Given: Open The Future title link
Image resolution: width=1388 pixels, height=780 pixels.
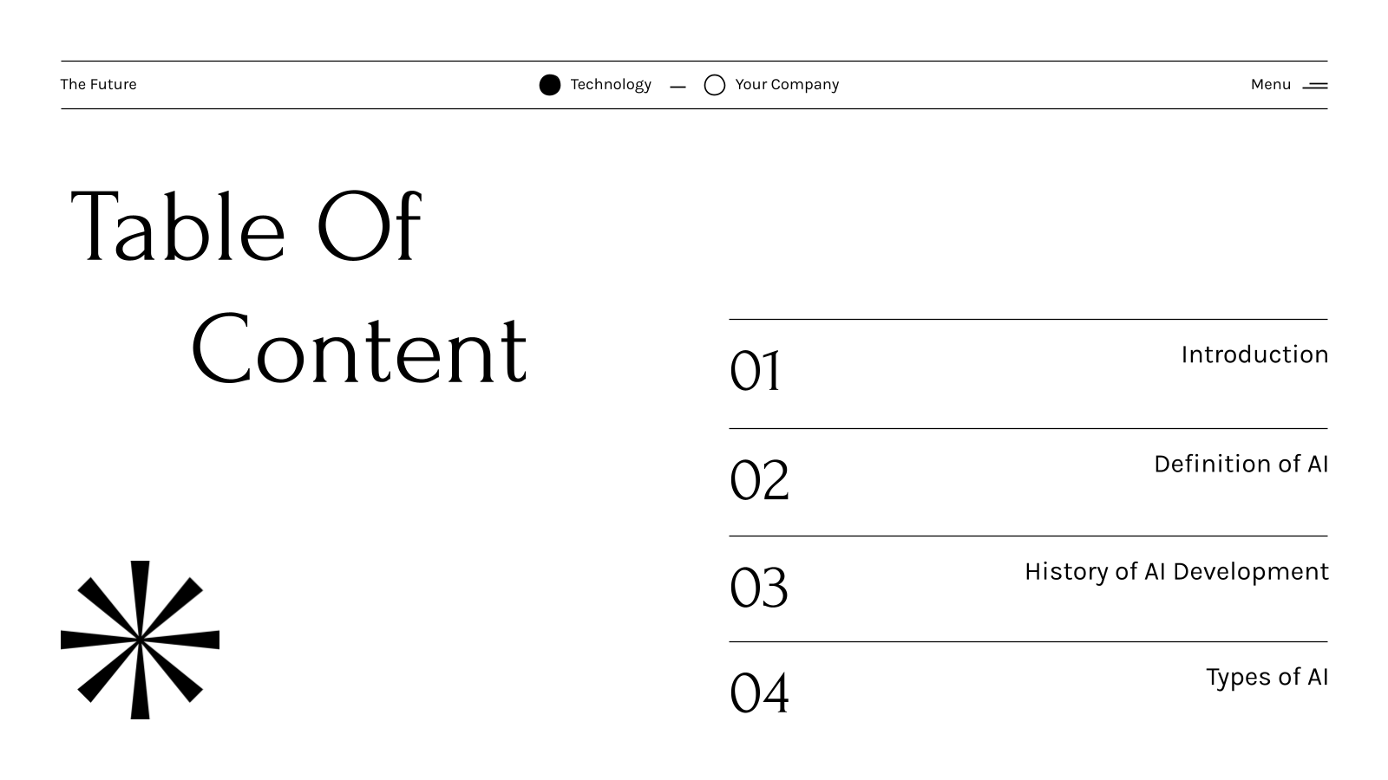Looking at the screenshot, I should (98, 84).
